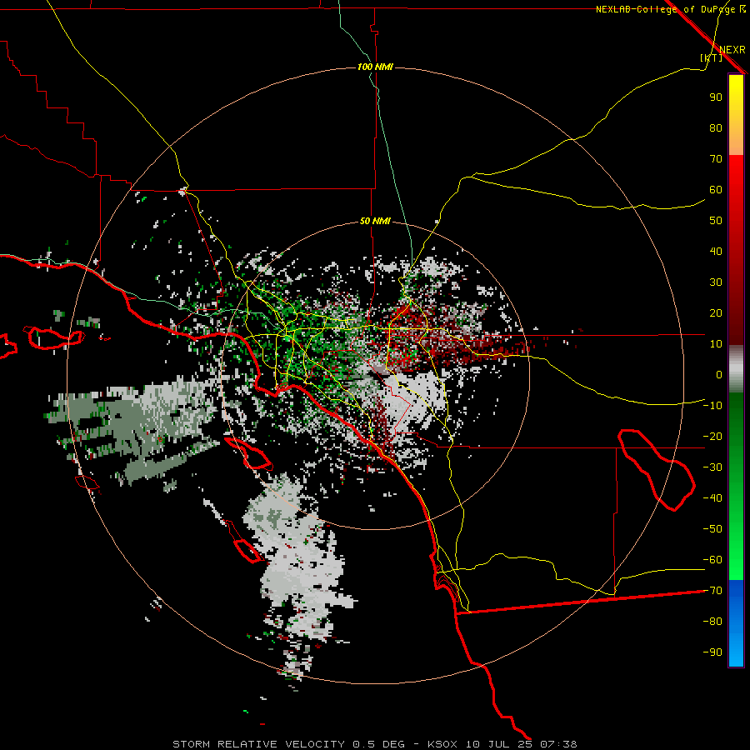
Task: Click the -80 scale value
Action: coord(712,622)
